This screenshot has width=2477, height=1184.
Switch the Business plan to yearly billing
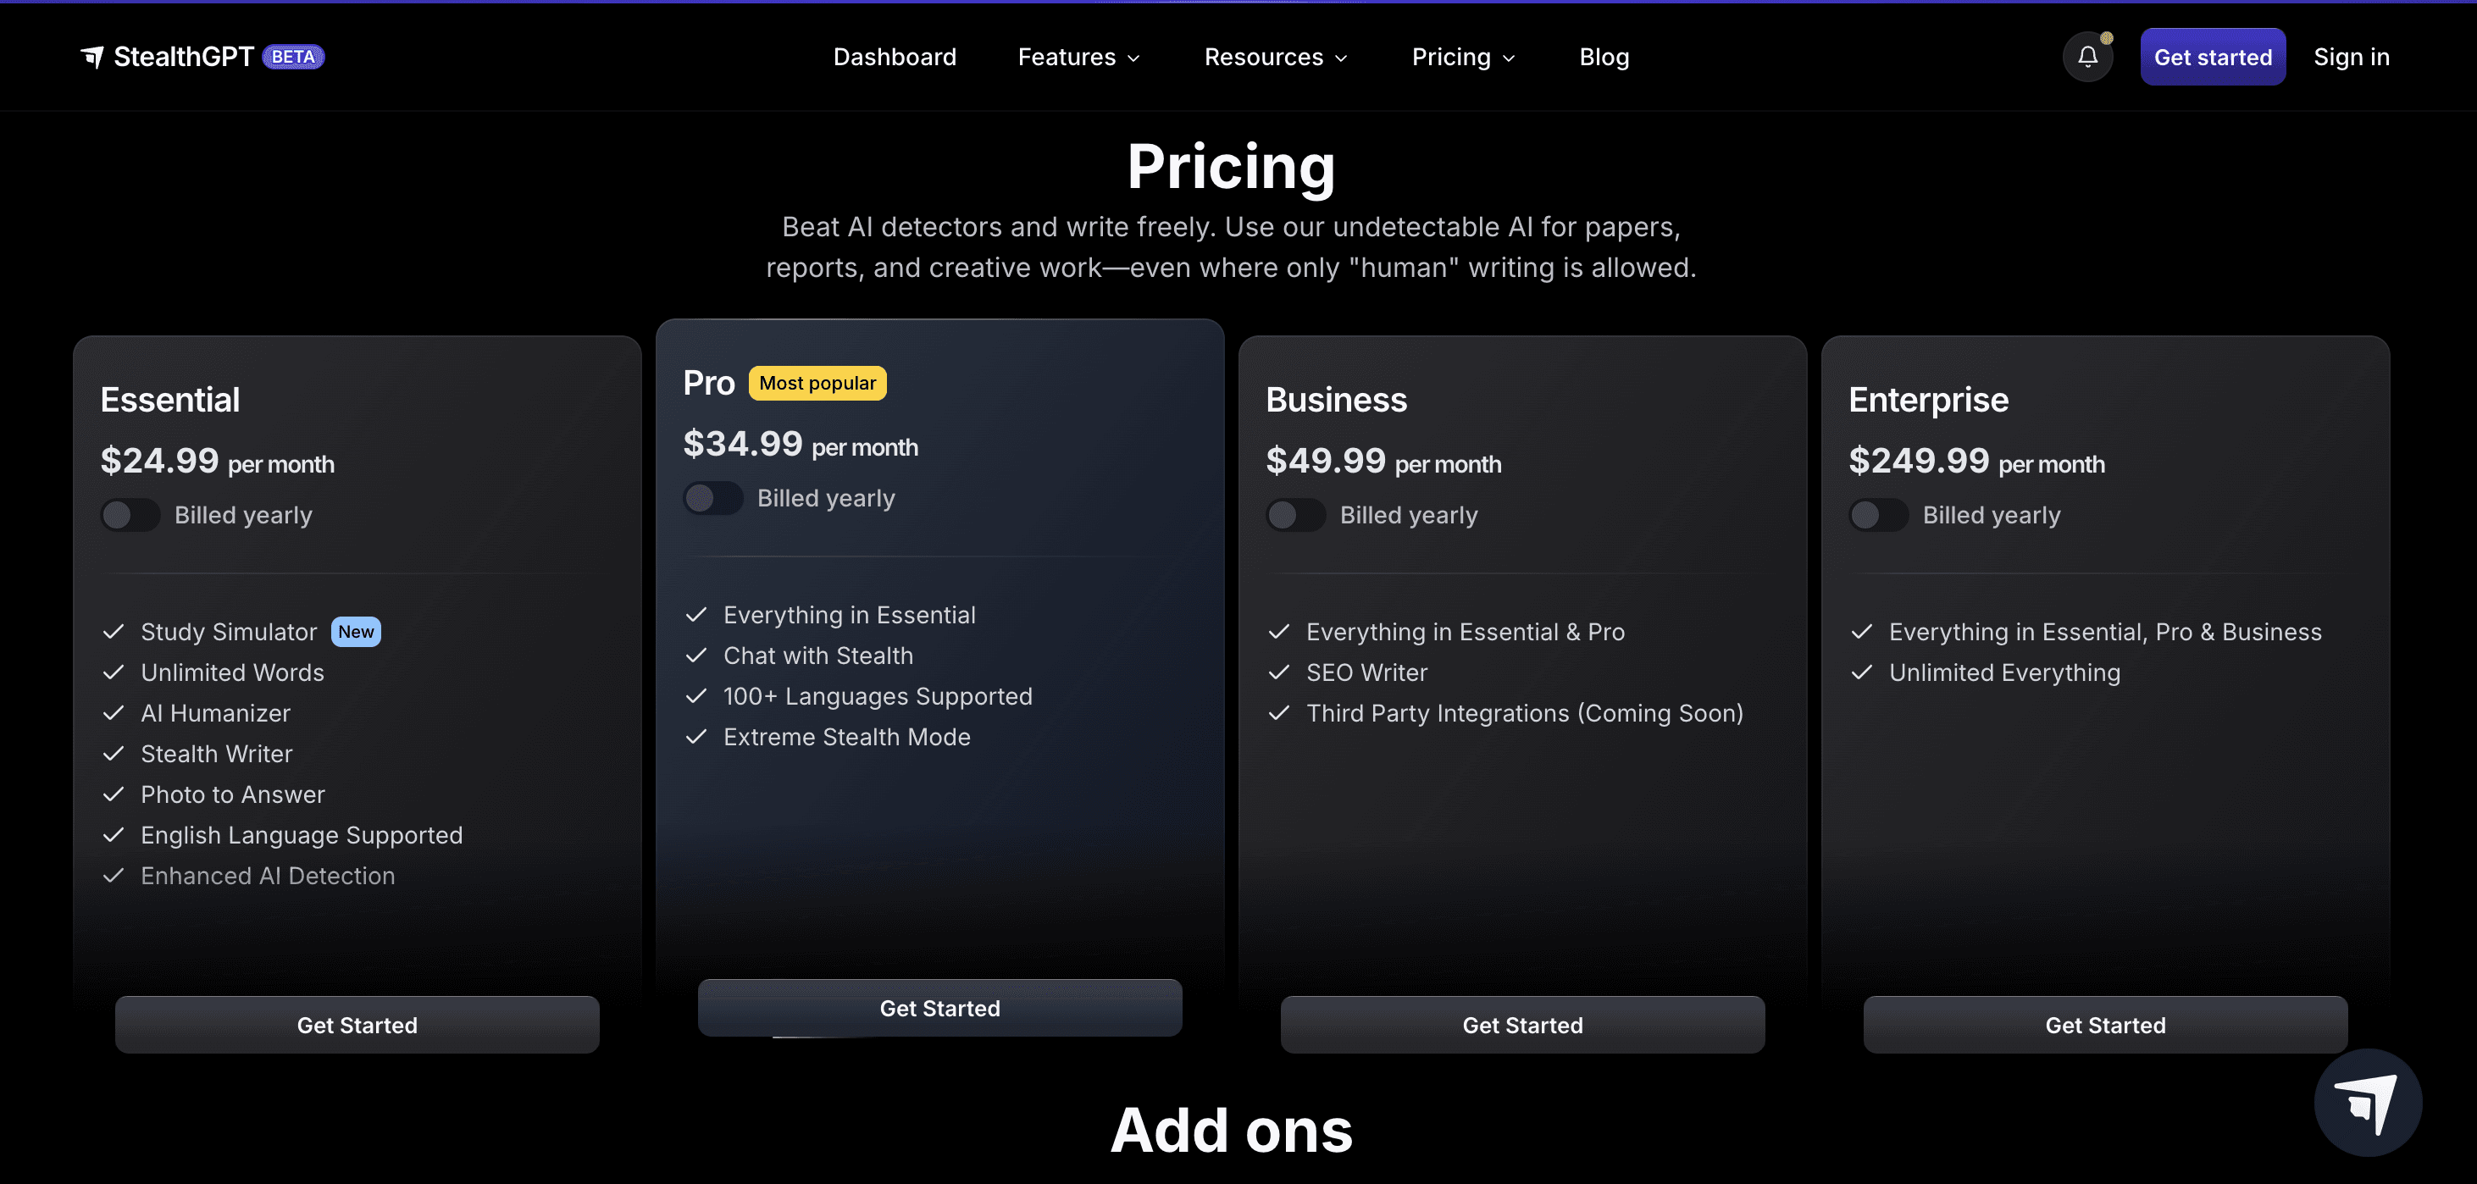[x=1296, y=515]
